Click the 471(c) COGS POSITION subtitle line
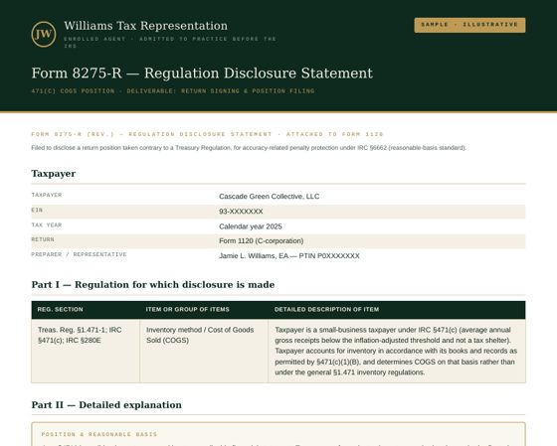The image size is (557, 446). pos(173,91)
